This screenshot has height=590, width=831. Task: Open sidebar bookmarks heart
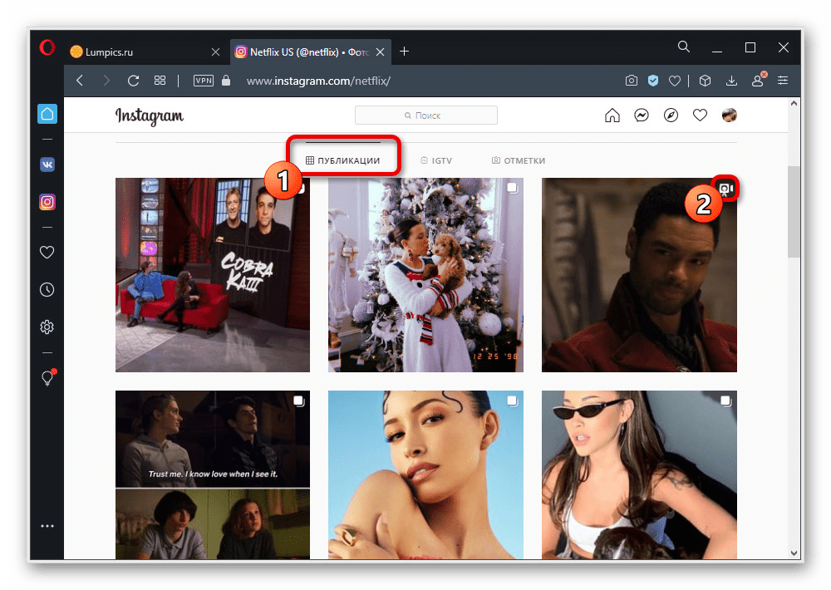tap(47, 253)
